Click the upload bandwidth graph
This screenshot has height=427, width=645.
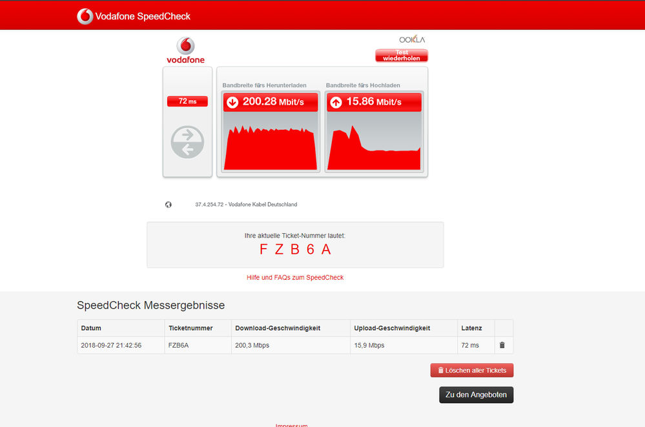tap(374, 141)
